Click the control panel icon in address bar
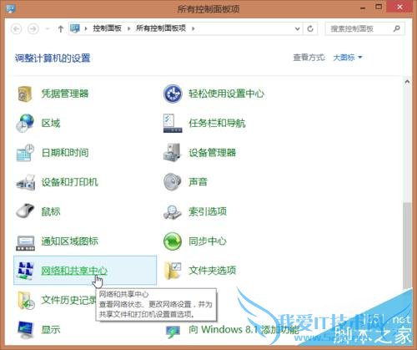The width and height of the screenshot is (417, 350). [75, 28]
